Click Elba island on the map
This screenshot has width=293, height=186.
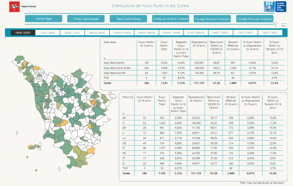(x=35, y=146)
